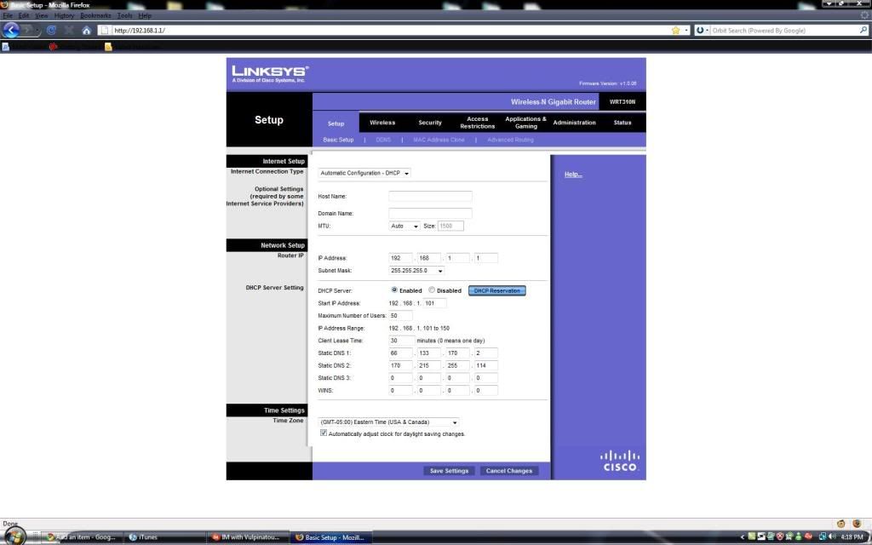Image resolution: width=872 pixels, height=545 pixels.
Task: Switch to the Security tab
Action: (x=430, y=123)
